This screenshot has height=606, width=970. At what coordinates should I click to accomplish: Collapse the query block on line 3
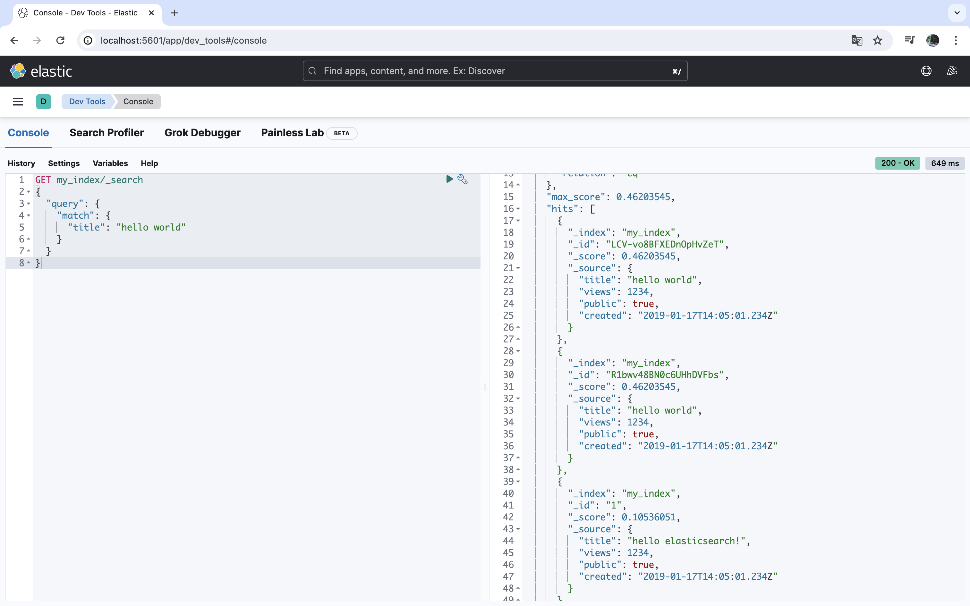click(x=29, y=204)
